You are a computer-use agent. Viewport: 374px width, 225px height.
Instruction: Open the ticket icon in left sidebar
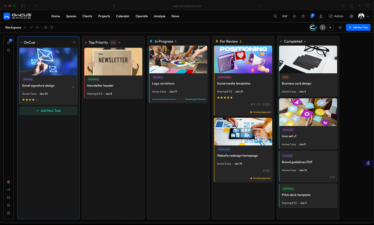coord(9,198)
